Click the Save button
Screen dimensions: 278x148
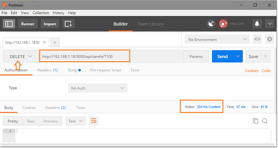[253, 56]
